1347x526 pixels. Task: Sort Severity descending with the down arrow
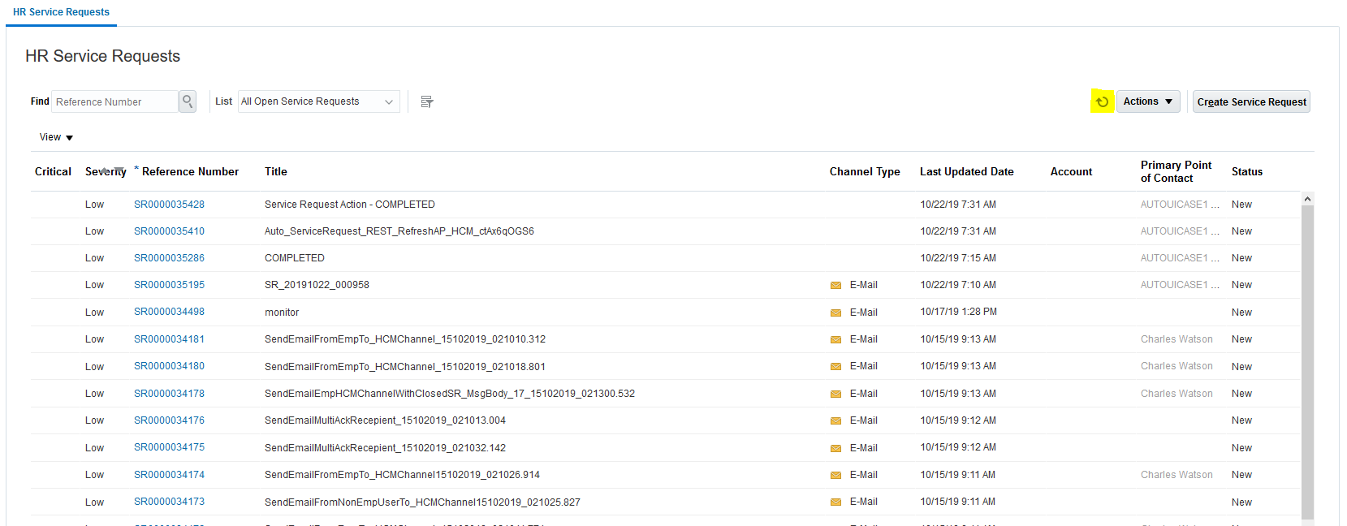coord(119,170)
